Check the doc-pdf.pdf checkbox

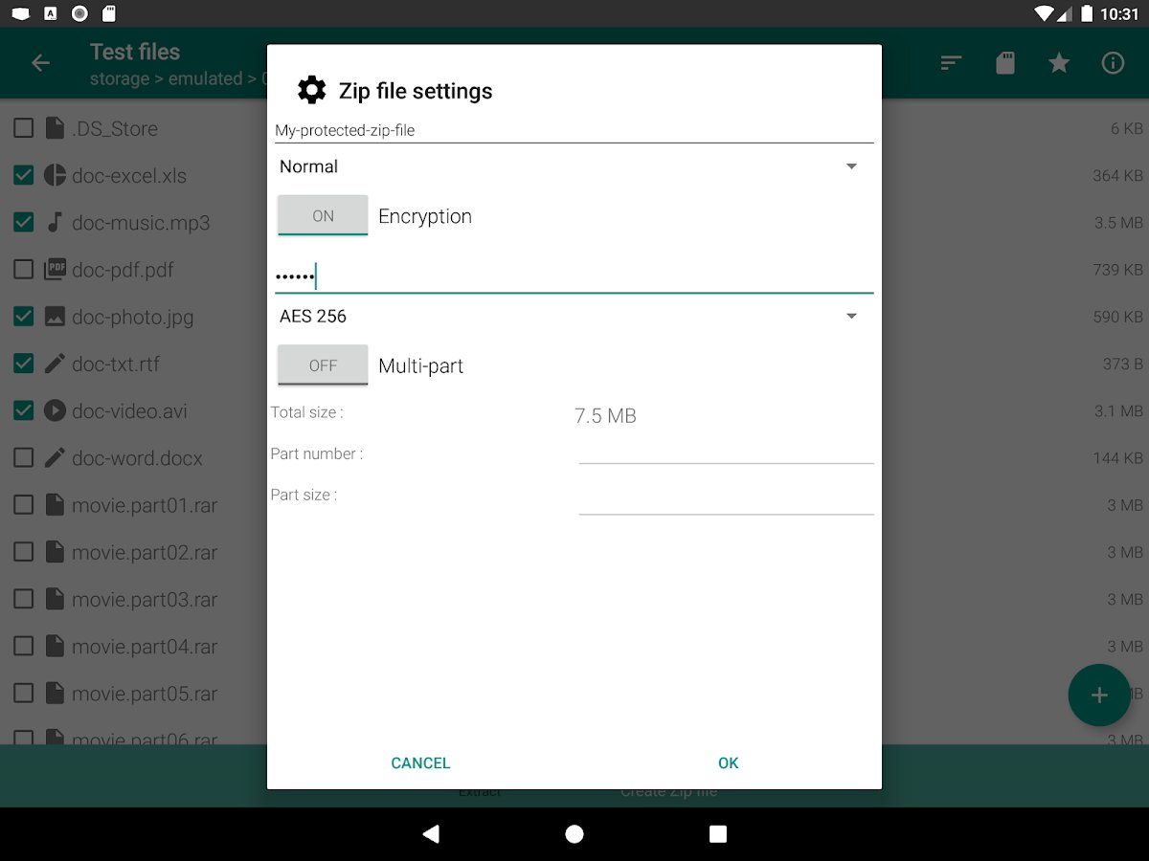pyautogui.click(x=23, y=269)
